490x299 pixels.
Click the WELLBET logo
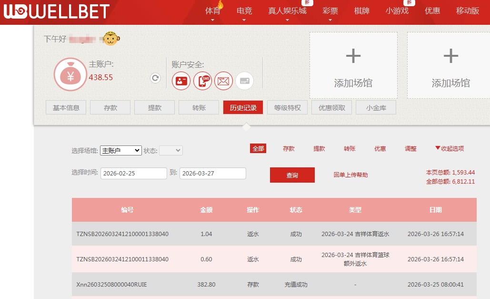coord(55,12)
